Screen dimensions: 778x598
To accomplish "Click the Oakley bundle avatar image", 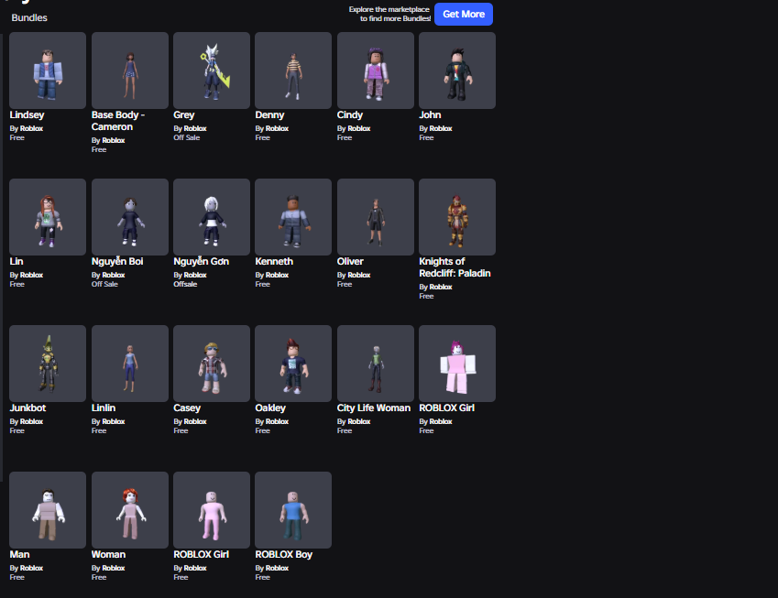I will click(x=293, y=364).
